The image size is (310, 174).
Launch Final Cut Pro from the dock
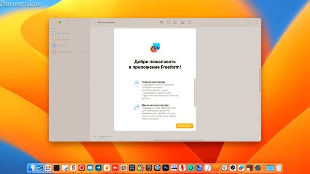click(x=140, y=168)
